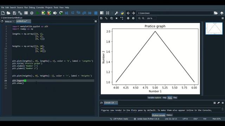
Task: Save all plots in the Plots pane
Action: point(106,18)
